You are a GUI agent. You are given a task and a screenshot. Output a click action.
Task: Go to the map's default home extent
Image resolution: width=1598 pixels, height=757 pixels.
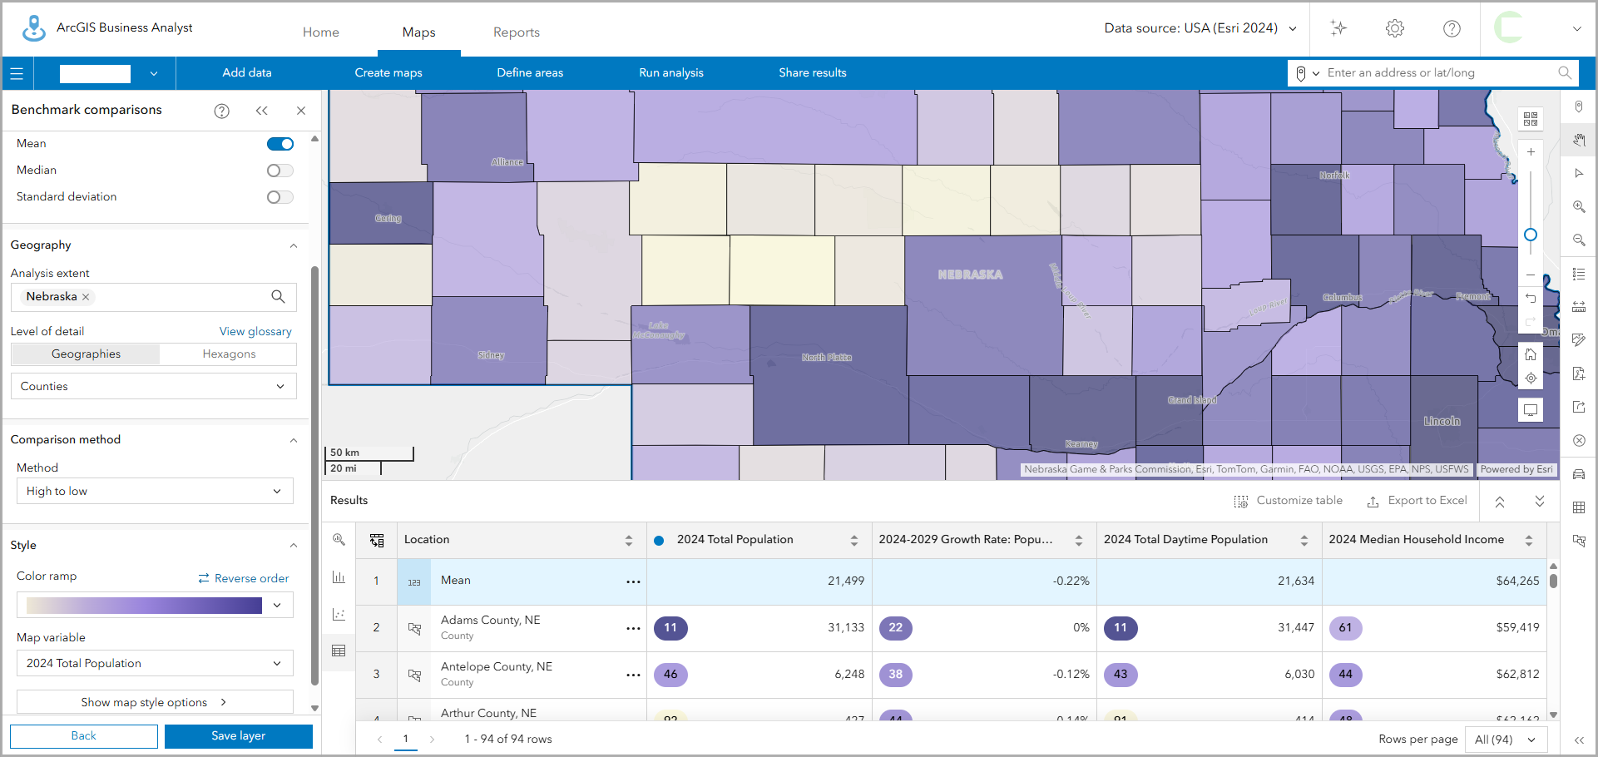(x=1531, y=354)
